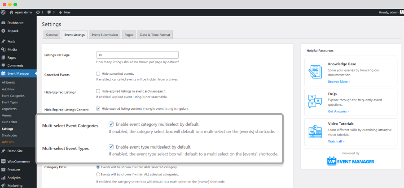Focus the Listings Per Page input field

point(137,55)
